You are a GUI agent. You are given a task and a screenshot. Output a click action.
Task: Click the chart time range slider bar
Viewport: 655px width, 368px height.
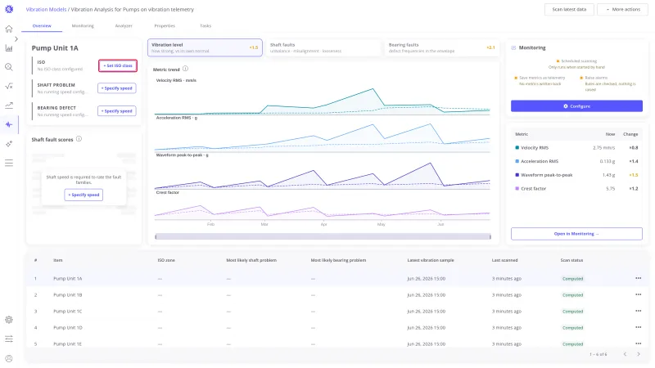(323, 236)
